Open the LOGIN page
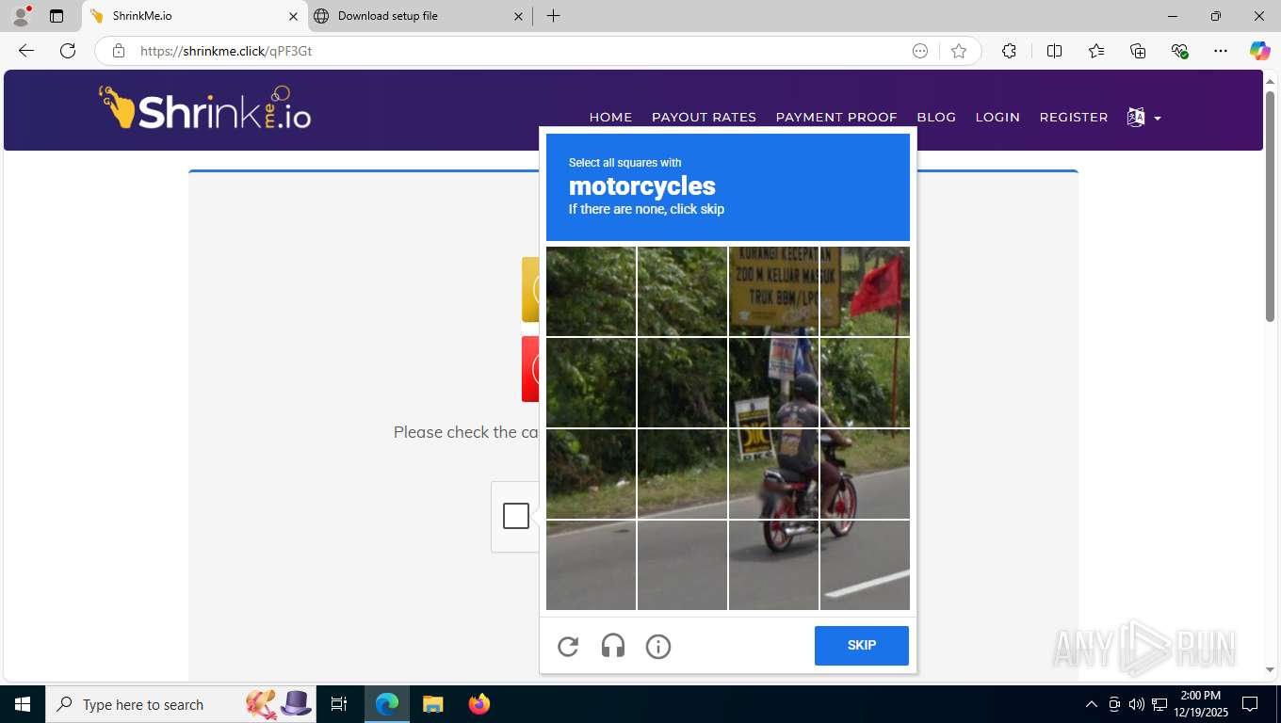1281x723 pixels. click(x=997, y=118)
